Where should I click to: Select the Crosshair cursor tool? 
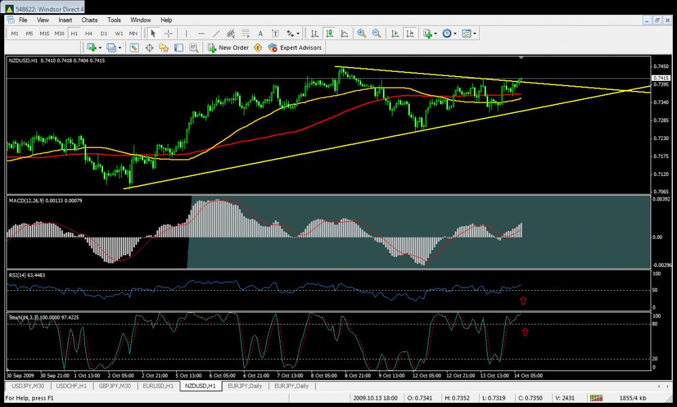168,34
